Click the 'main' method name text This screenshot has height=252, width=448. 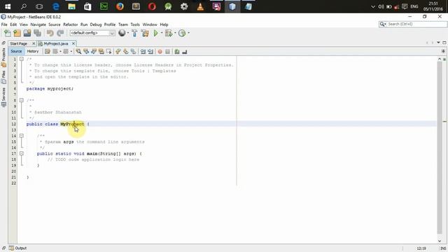(x=92, y=153)
